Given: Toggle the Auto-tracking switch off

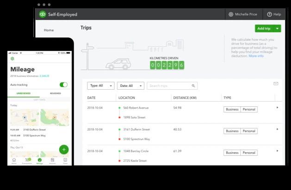Looking at the screenshot, I should point(63,85).
